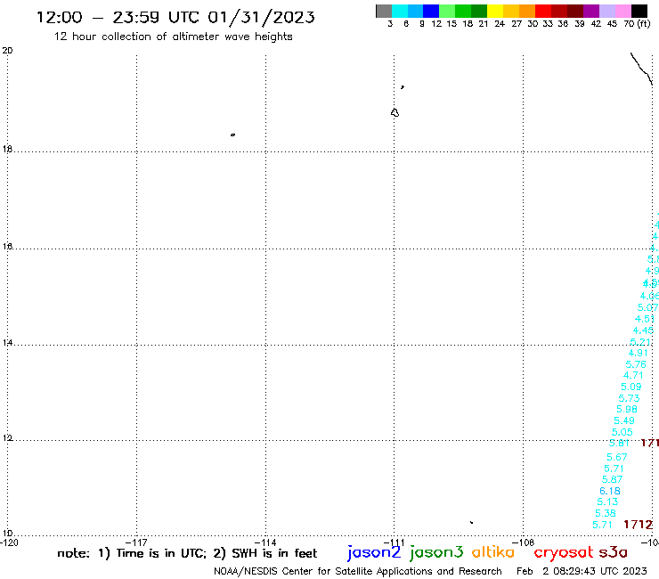The height and width of the screenshot is (579, 659).
Task: Click the Feb 2 08:29:43 UTC timestamp
Action: 582,572
